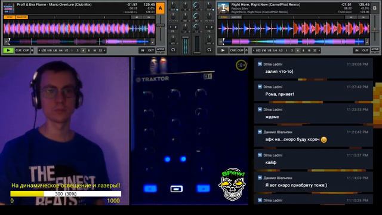382x215 pixels.
Task: Click skip-to-start icon on Deck A stripe
Action: 6,42
